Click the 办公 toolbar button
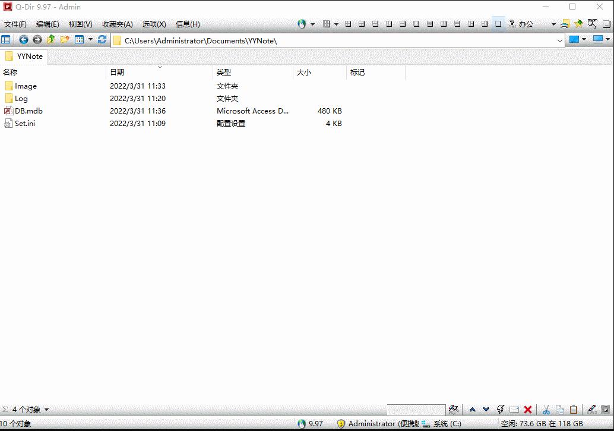This screenshot has height=431, width=614. point(525,24)
